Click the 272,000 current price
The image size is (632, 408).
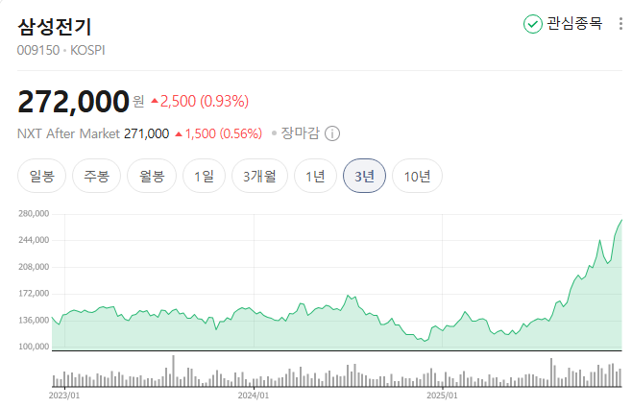73,100
